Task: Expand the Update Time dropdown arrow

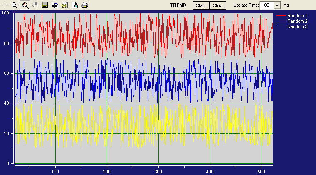Action: tap(277, 5)
